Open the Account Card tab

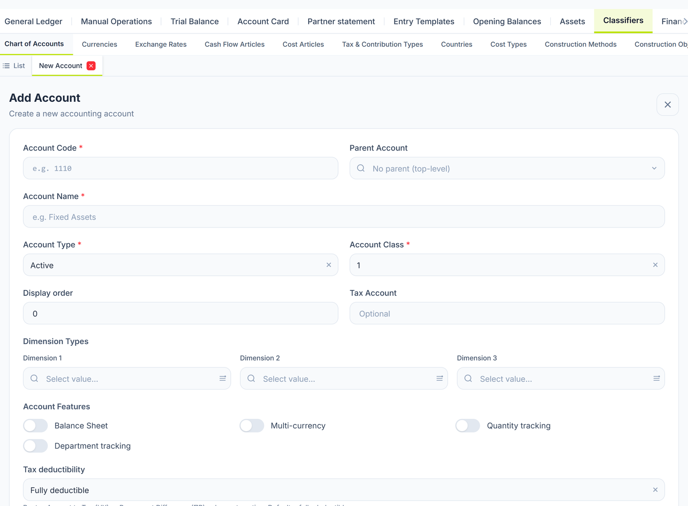(263, 22)
